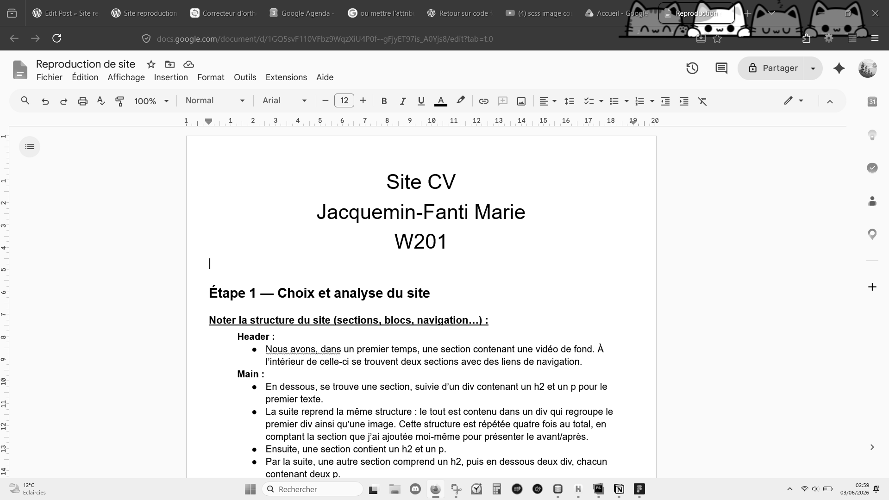The width and height of the screenshot is (889, 500).
Task: Add a comment from the toolbar
Action: [x=502, y=101]
